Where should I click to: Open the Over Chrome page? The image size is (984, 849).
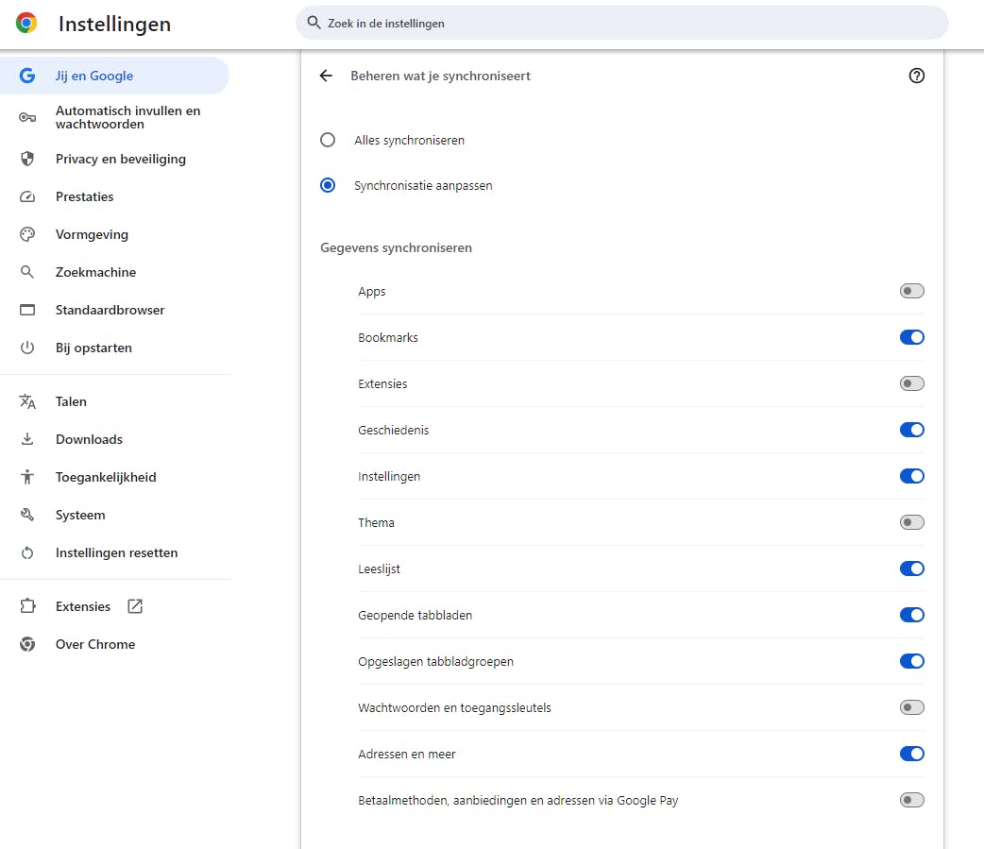pyautogui.click(x=94, y=644)
